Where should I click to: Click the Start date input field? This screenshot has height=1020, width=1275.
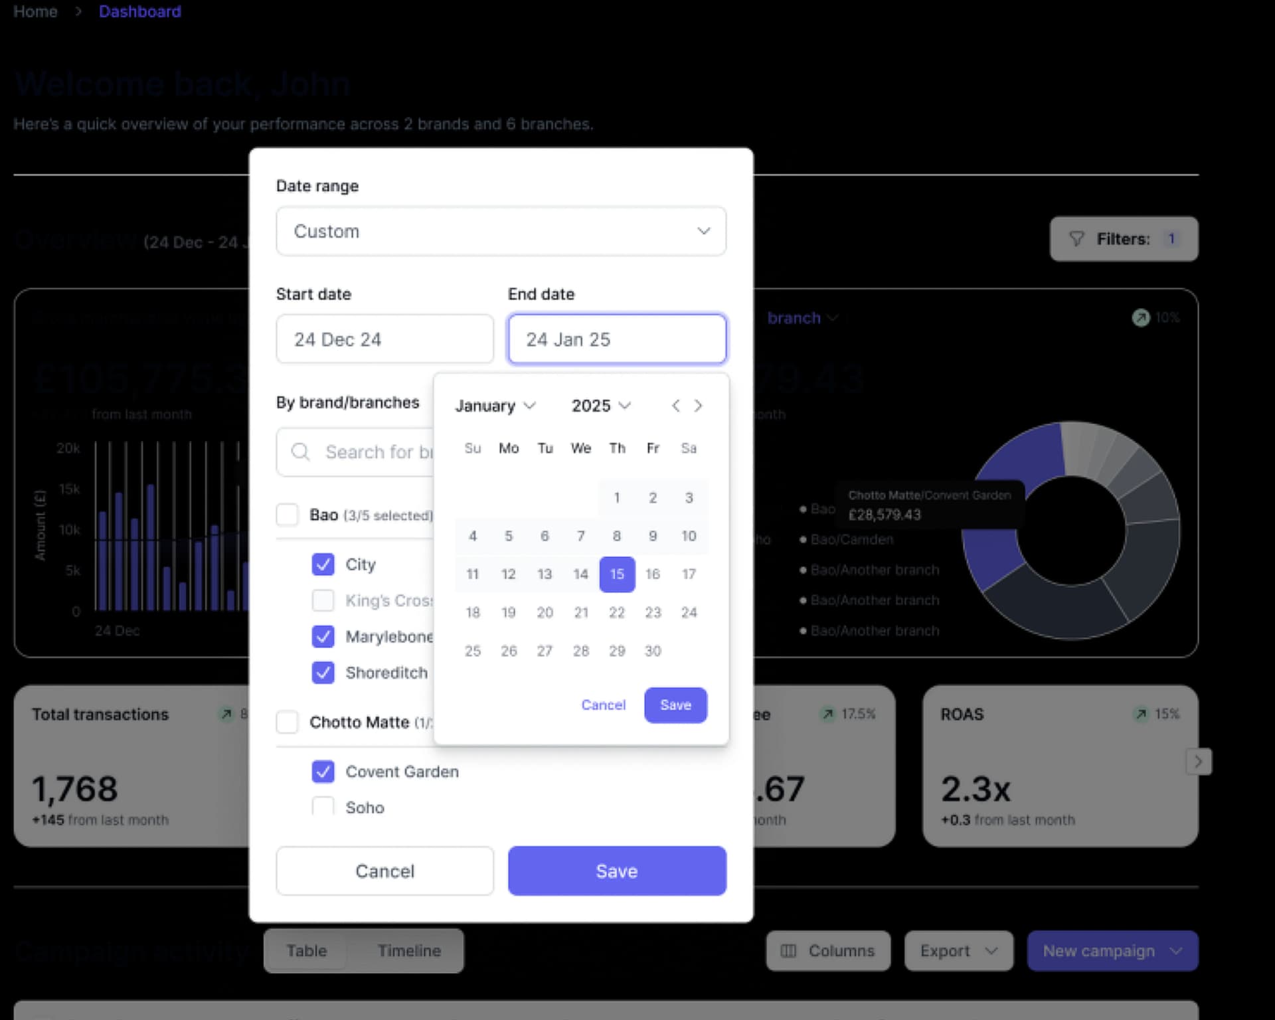pos(384,339)
